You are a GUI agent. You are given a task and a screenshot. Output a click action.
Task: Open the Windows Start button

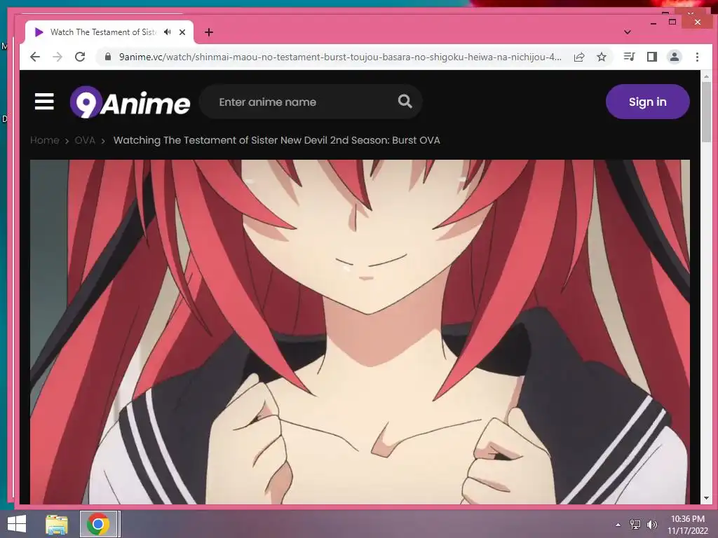(x=17, y=524)
